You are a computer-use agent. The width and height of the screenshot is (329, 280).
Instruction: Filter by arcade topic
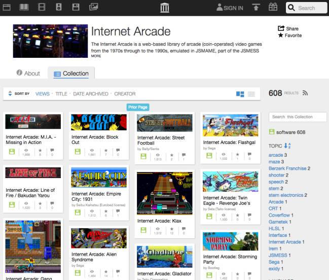(x=276, y=155)
